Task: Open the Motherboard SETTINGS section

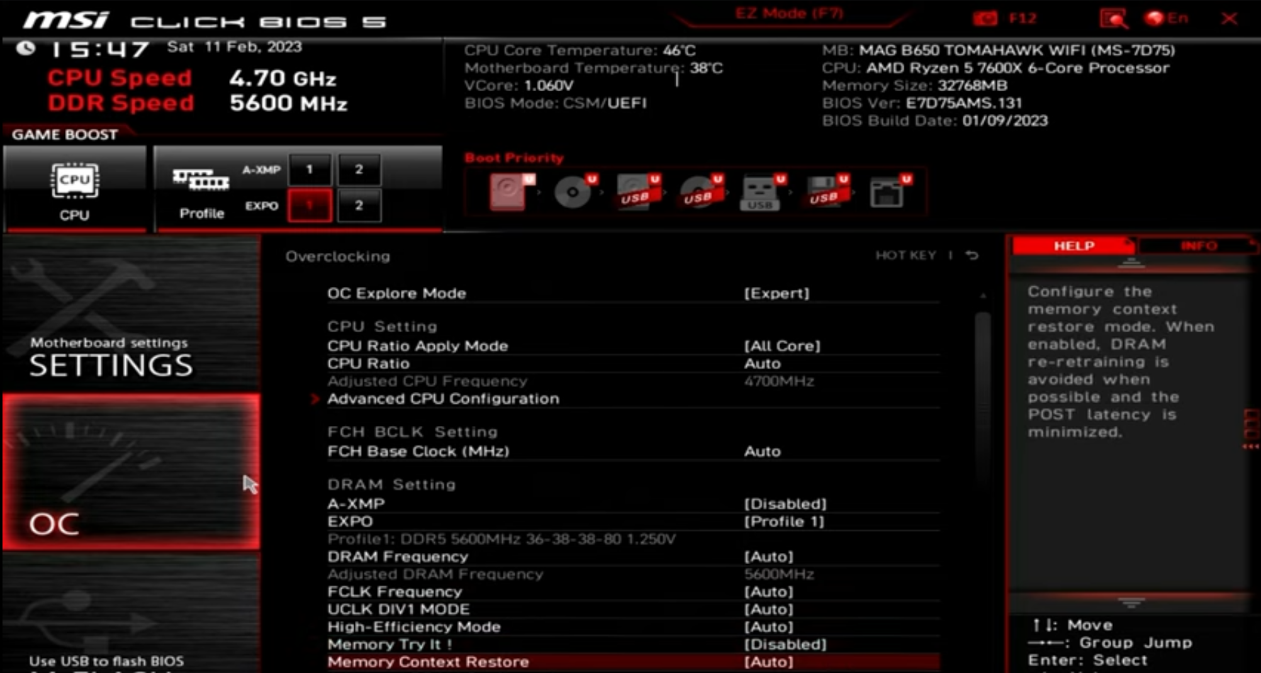Action: pos(131,314)
